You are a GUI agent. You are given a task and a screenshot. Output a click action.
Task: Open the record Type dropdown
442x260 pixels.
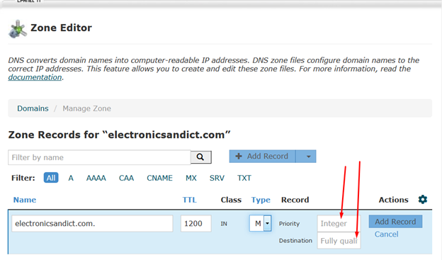coord(260,223)
